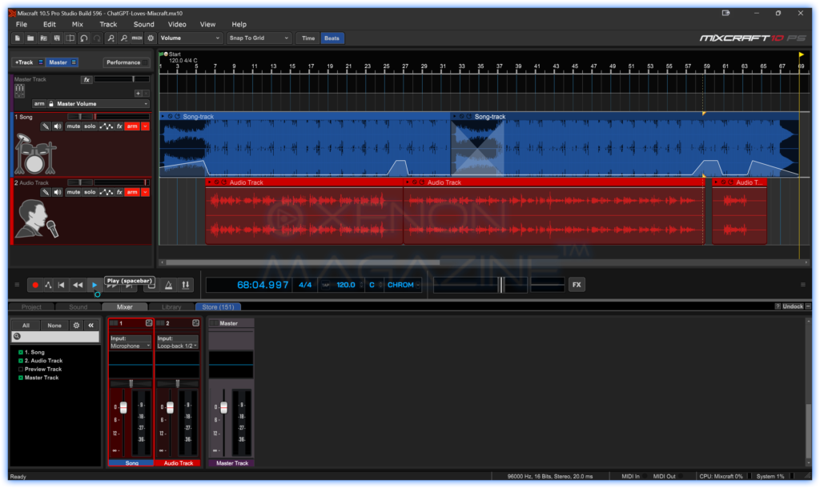Viewport: 820px width, 488px height.
Task: Open Loop-back 1/2 input dropdown on channel 2
Action: [177, 346]
